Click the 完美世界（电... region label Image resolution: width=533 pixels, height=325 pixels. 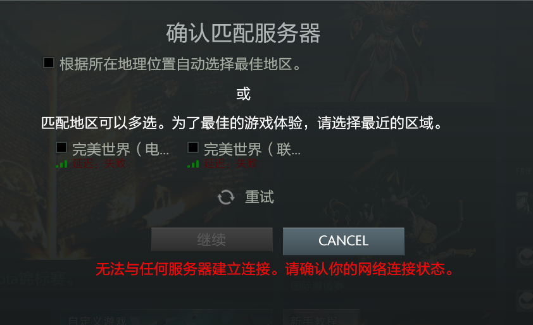[x=121, y=149]
